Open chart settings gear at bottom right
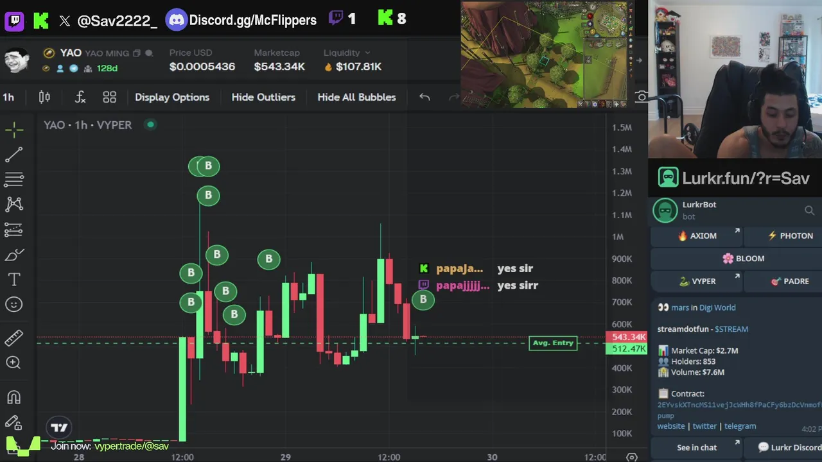This screenshot has width=822, height=462. 631,457
